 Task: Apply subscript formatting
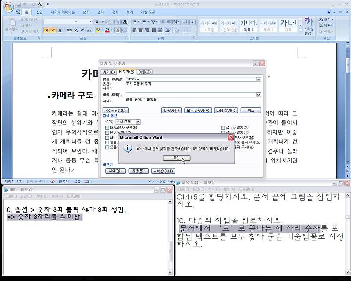(x=76, y=30)
